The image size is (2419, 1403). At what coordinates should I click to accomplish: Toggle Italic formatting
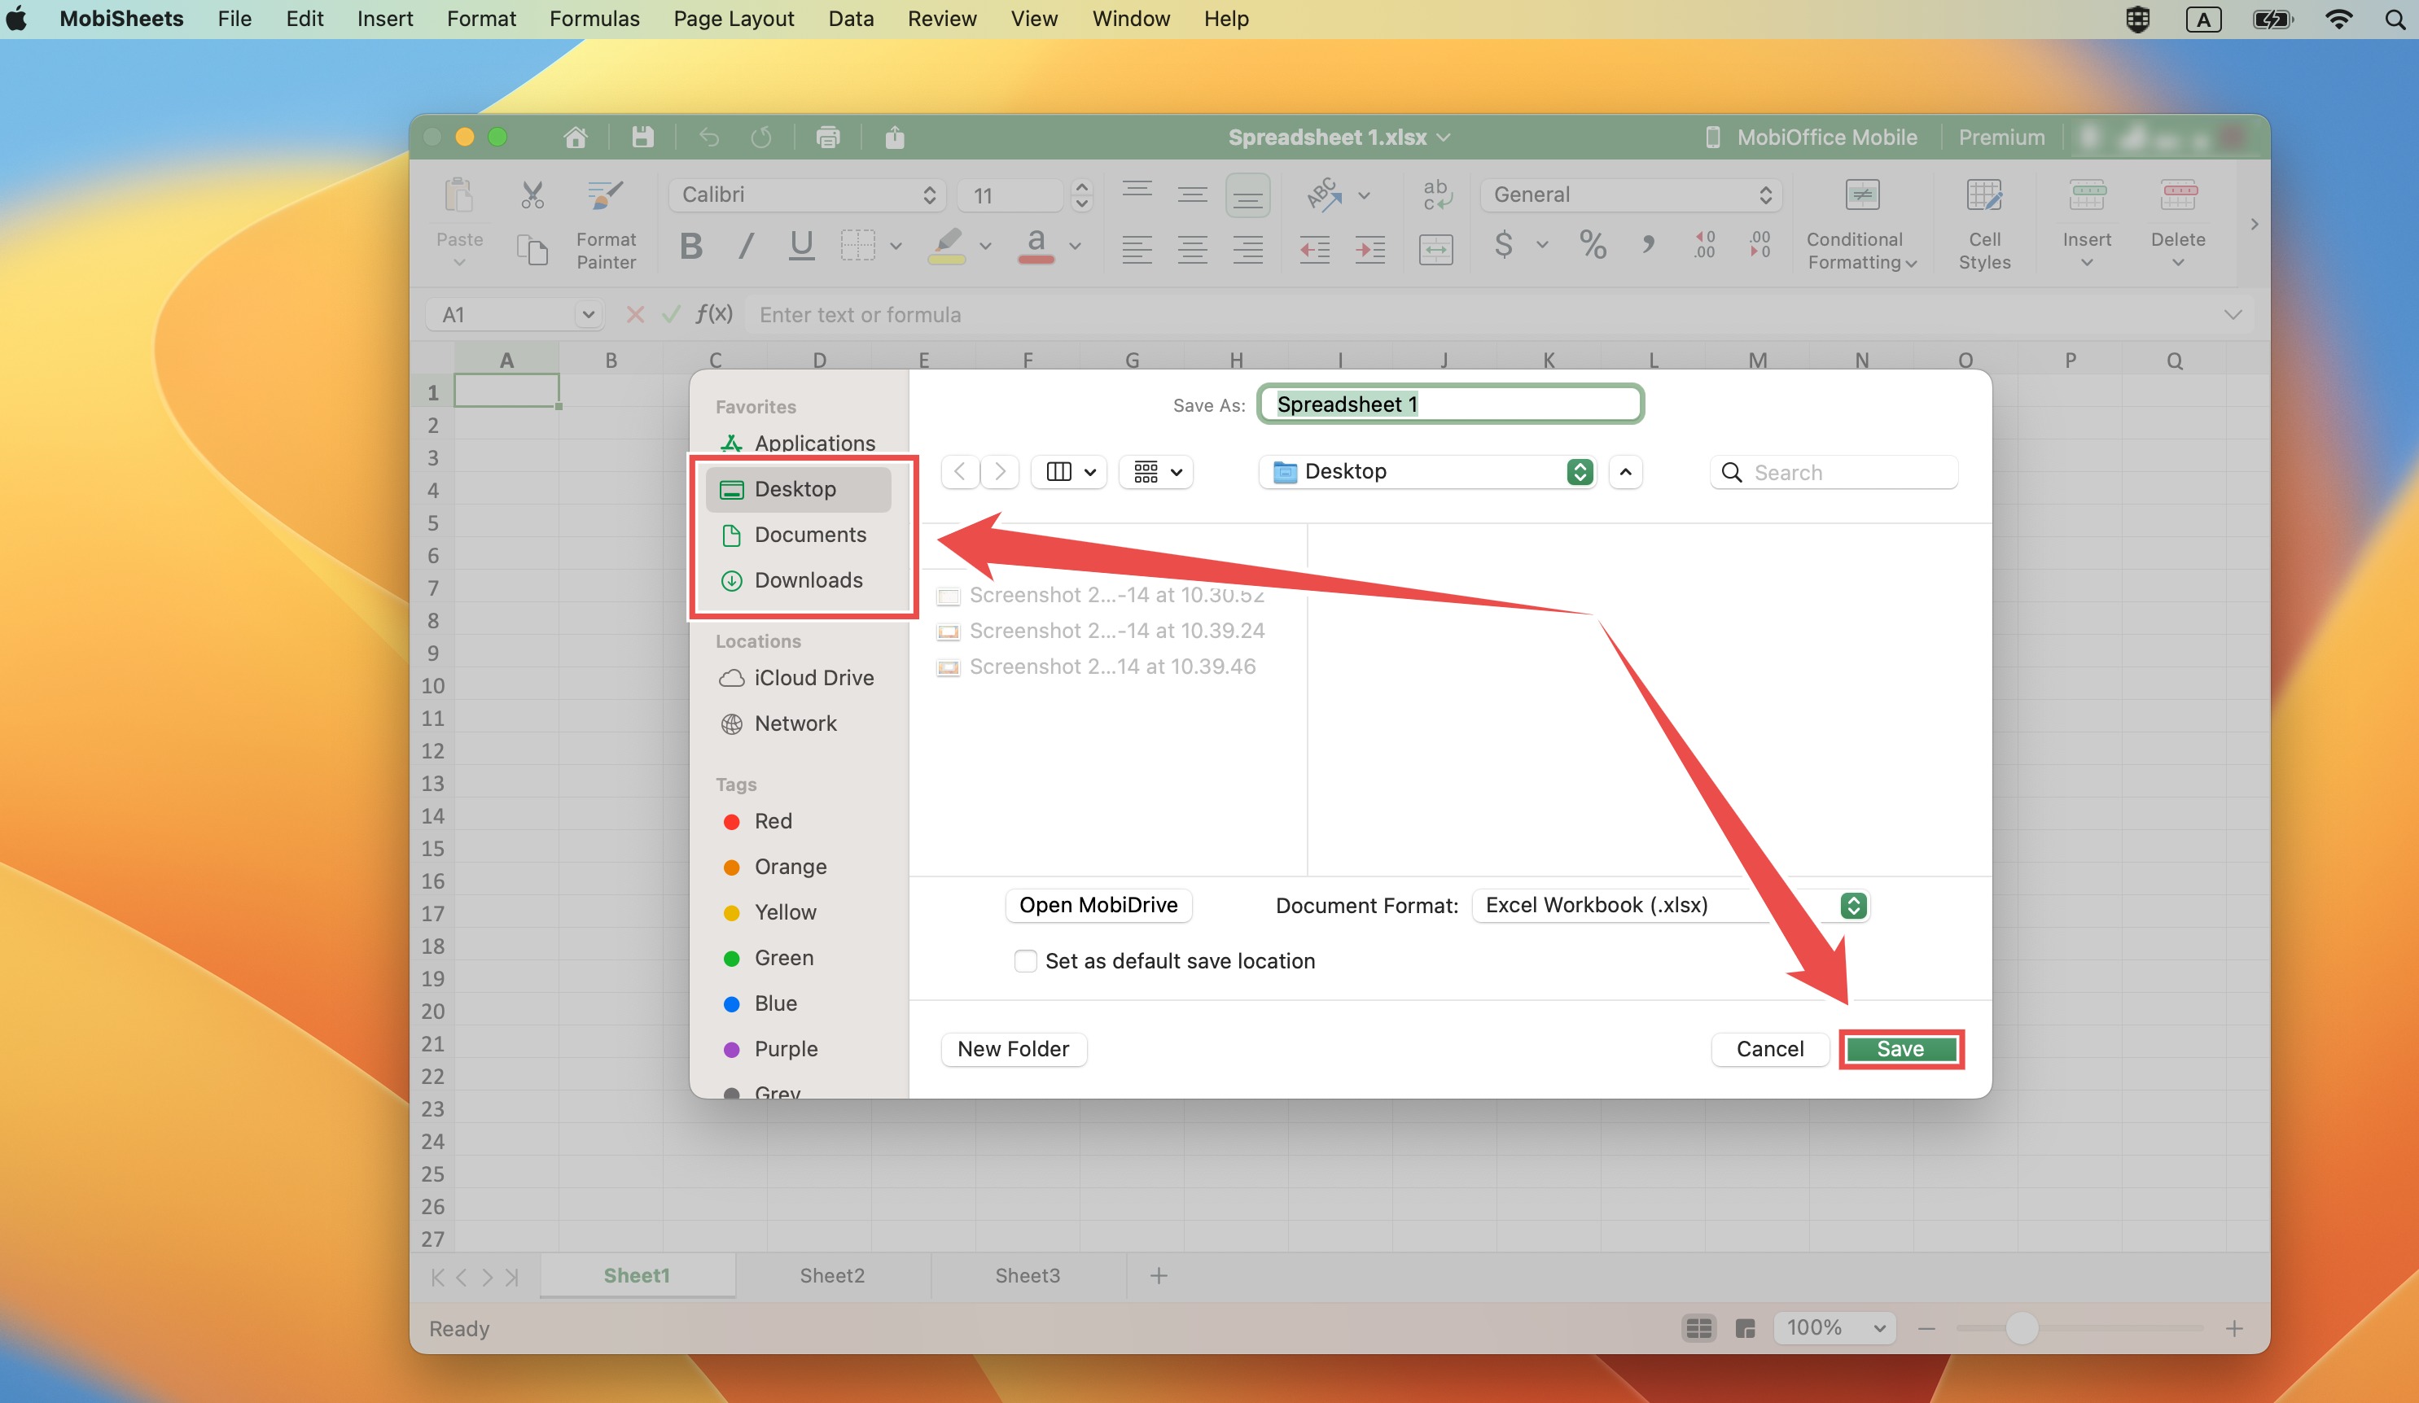745,247
